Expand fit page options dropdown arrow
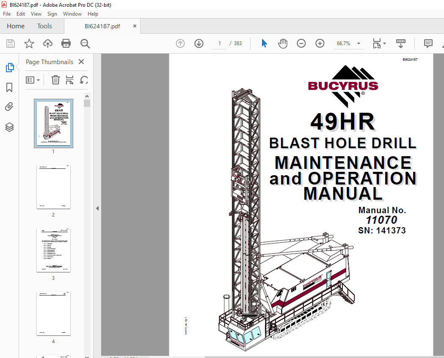Viewport: 444px width, 358px height. pos(385,43)
